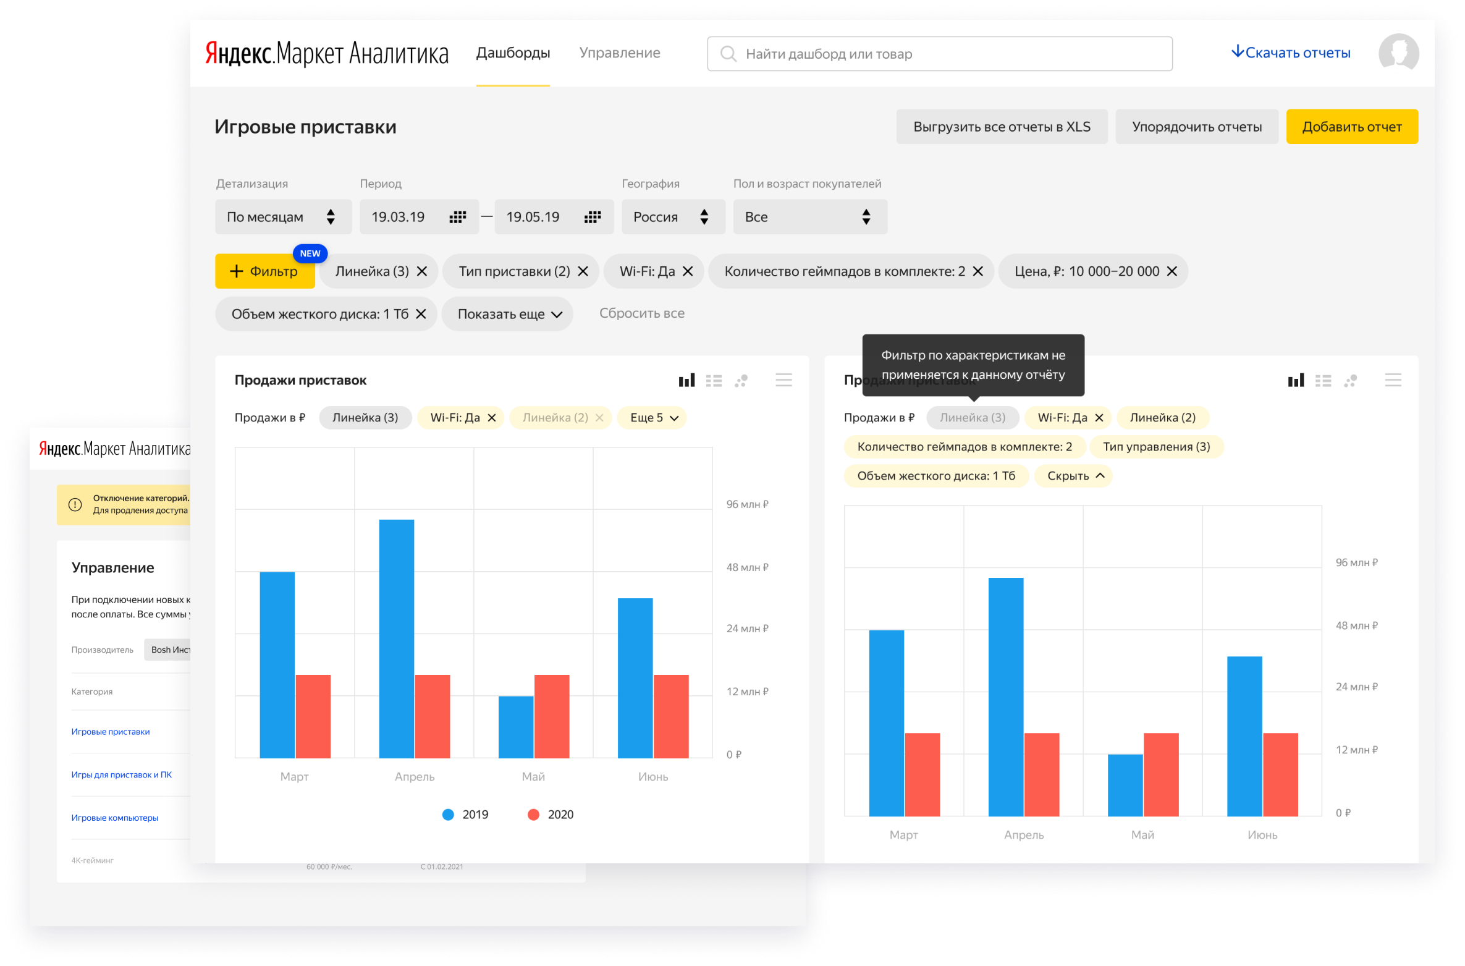Viewport: 1465px width, 966px height.
Task: Open right report hamburger menu
Action: (x=1393, y=380)
